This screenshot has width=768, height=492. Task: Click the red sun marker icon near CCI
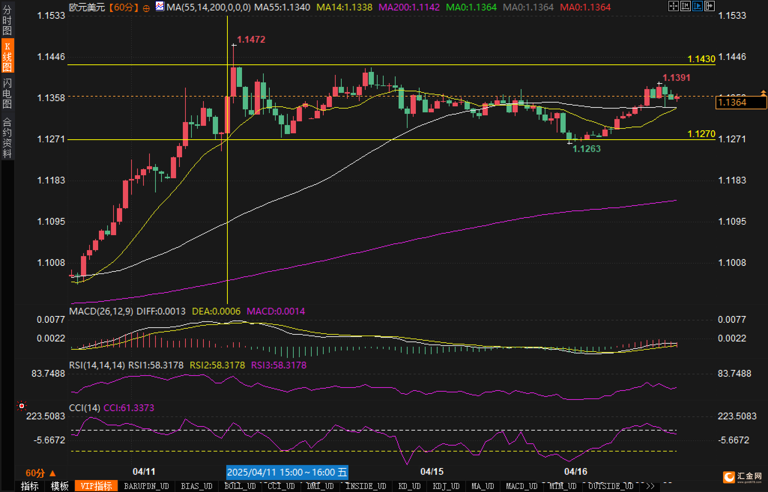22,406
